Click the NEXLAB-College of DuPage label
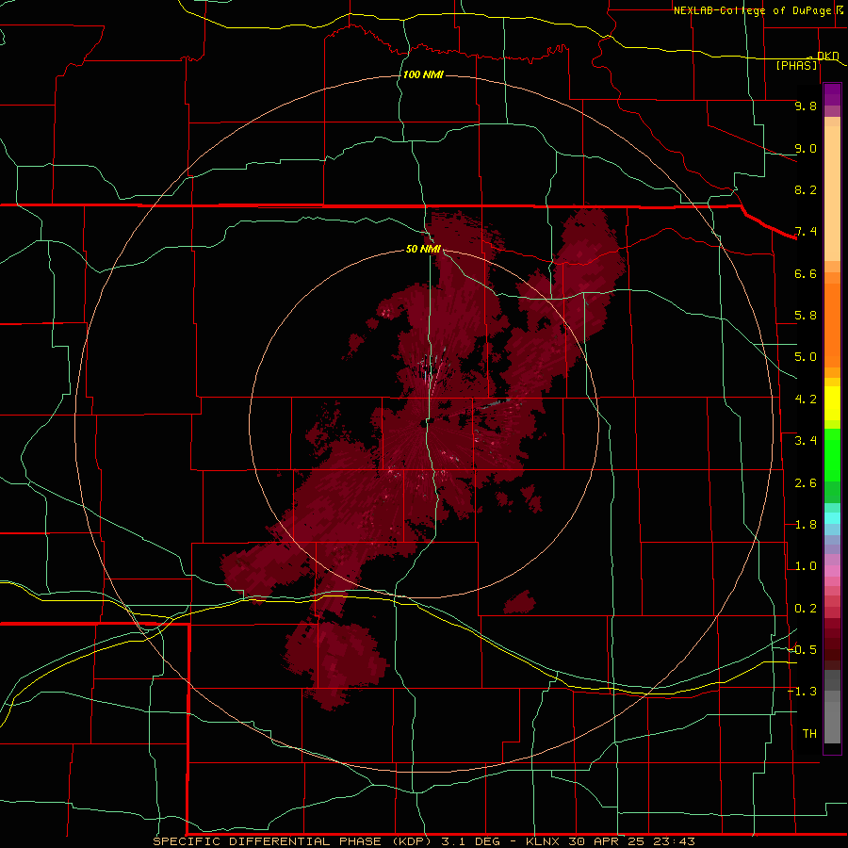This screenshot has height=848, width=848. [x=752, y=10]
